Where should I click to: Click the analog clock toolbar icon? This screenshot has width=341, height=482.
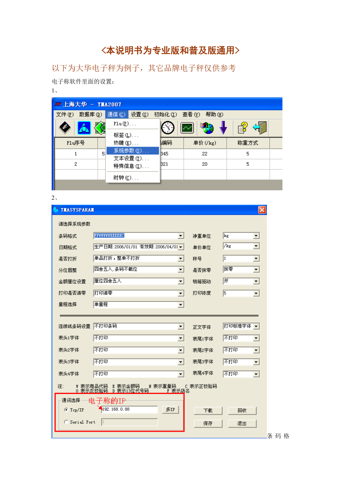168,128
